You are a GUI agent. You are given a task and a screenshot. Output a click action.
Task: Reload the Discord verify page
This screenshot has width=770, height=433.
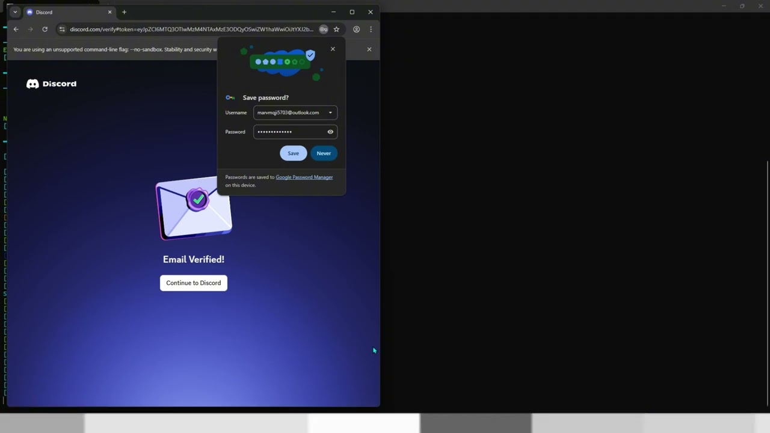pyautogui.click(x=45, y=29)
